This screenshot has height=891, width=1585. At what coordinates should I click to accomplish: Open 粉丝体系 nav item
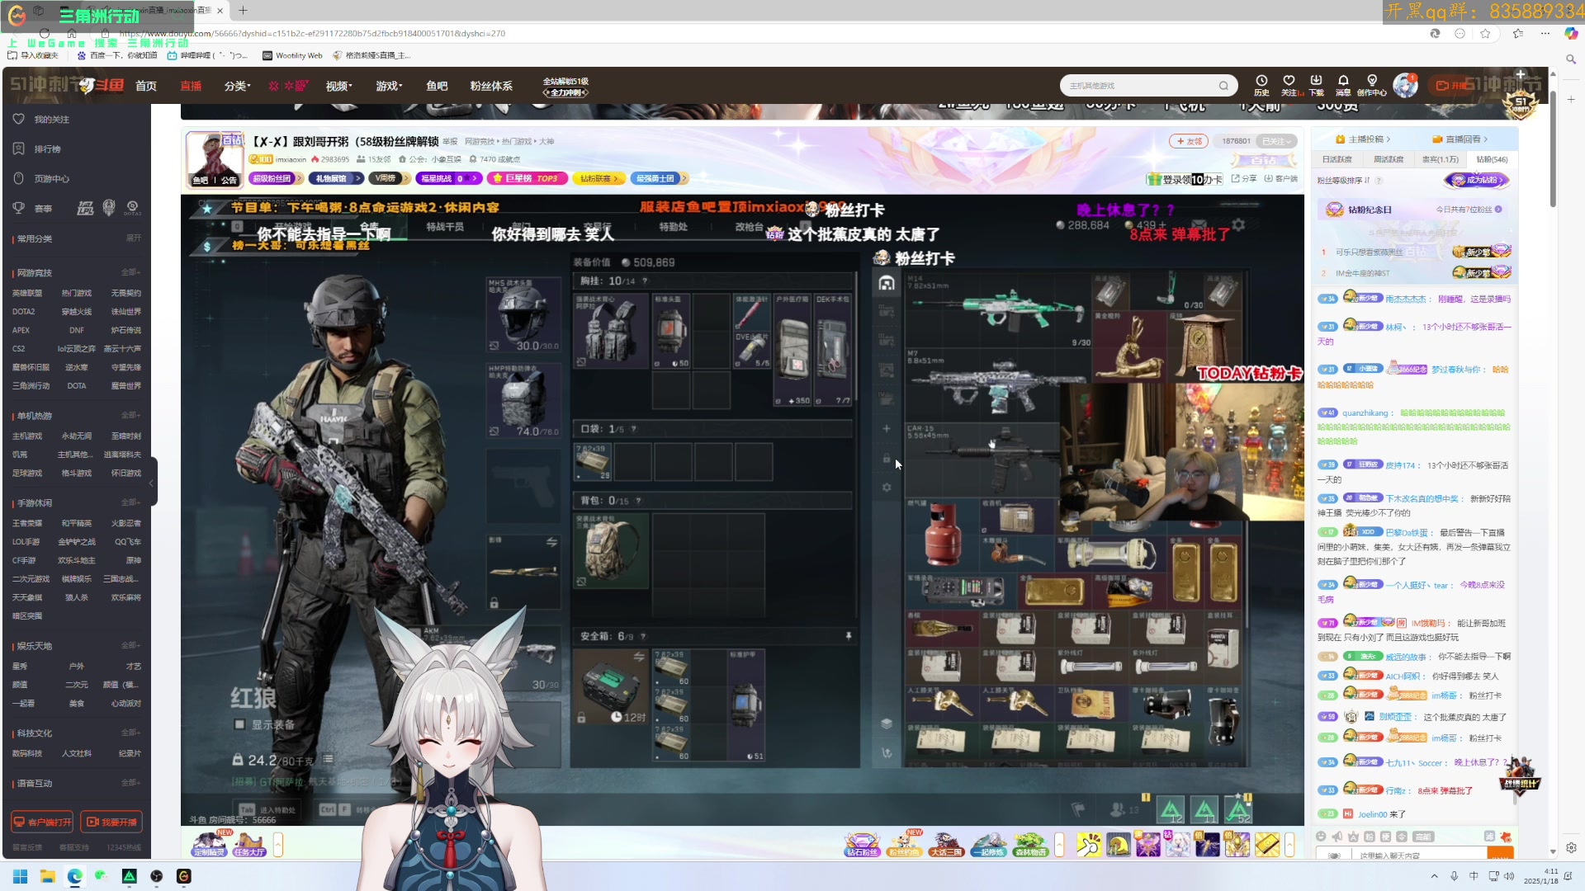click(x=491, y=86)
